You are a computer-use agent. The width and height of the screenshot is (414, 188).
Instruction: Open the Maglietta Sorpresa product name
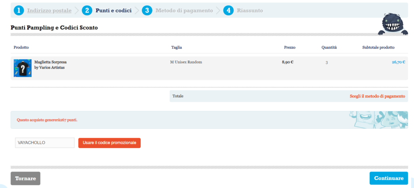click(x=51, y=62)
